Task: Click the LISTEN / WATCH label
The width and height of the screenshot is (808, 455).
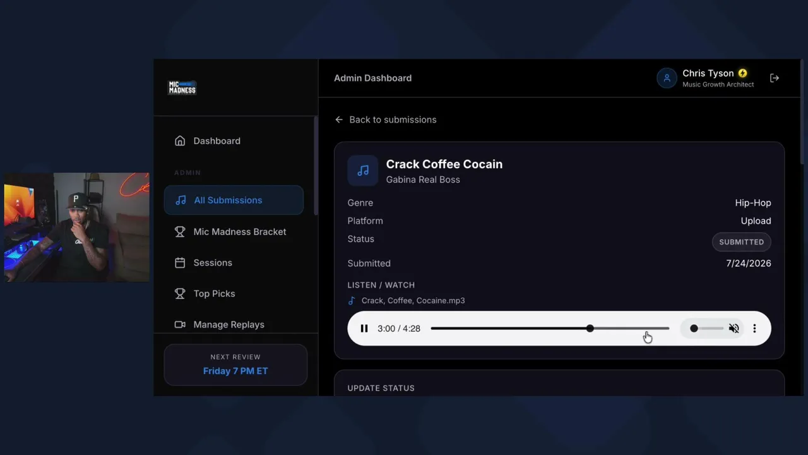Action: pos(381,285)
